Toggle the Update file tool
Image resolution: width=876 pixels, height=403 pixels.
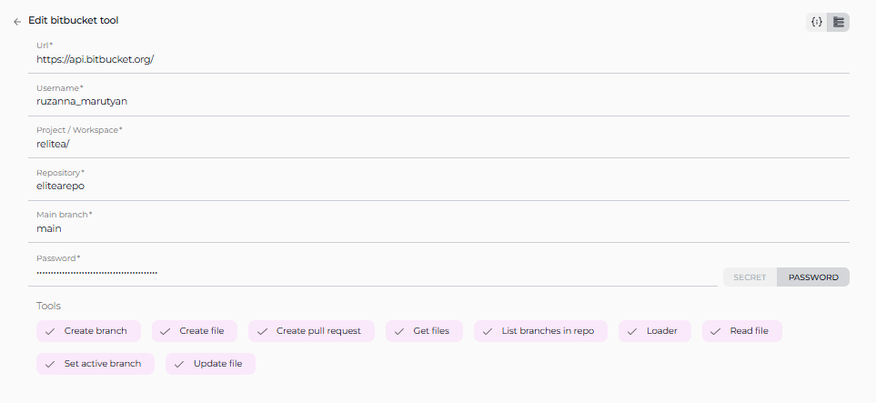point(210,364)
